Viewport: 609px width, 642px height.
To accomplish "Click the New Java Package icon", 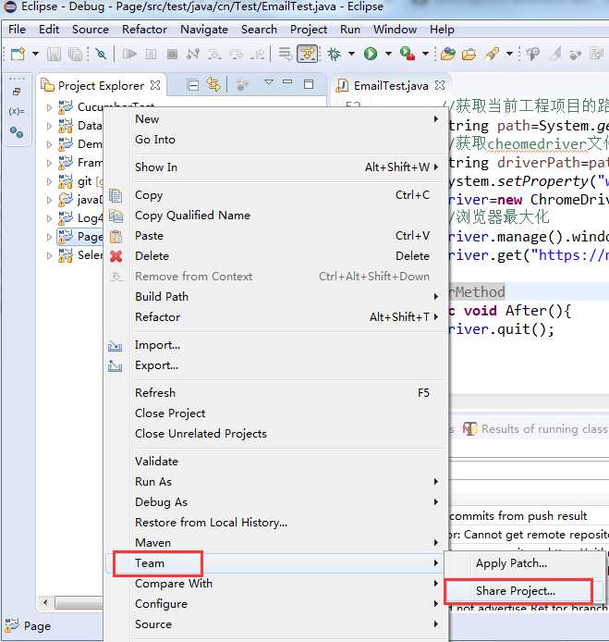I will pos(448,54).
